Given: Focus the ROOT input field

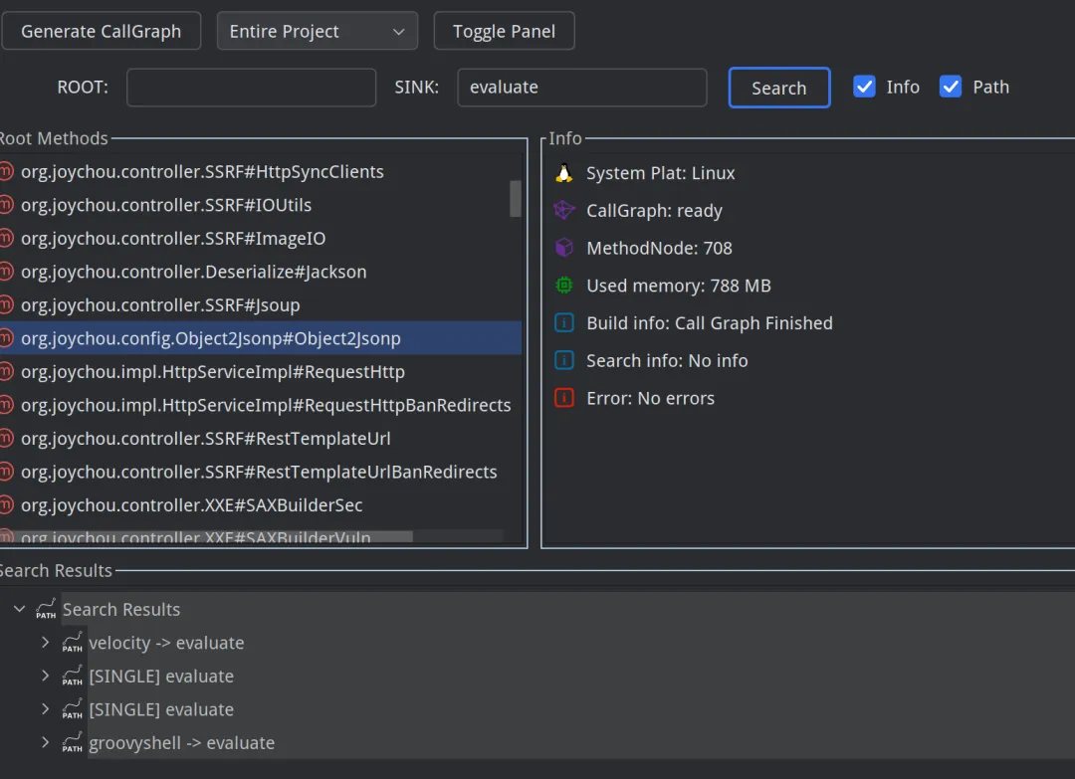Looking at the screenshot, I should tap(251, 88).
